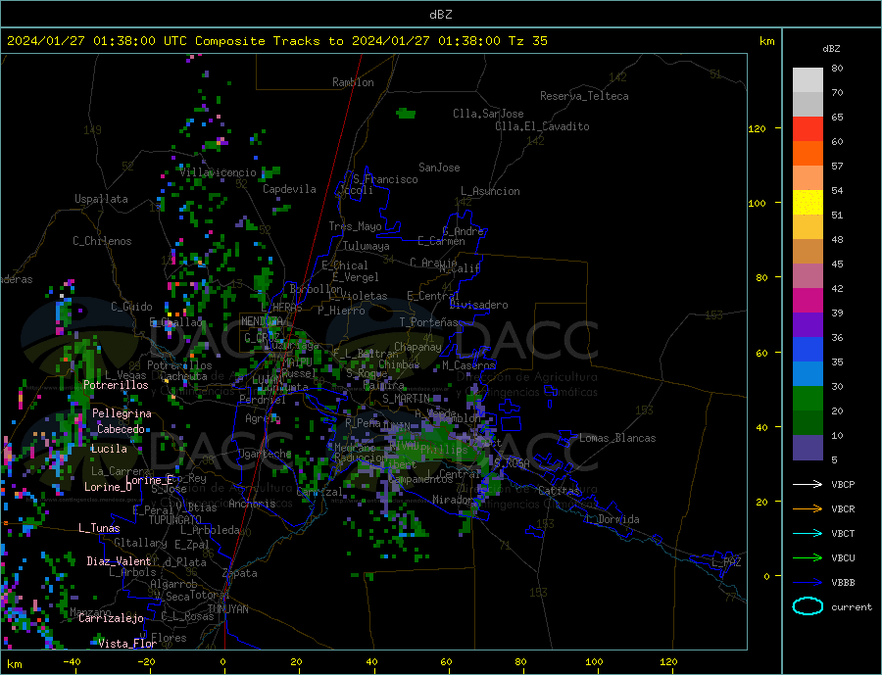The width and height of the screenshot is (882, 675).
Task: Click the 'km' unit label at bottom left
Action: (15, 664)
